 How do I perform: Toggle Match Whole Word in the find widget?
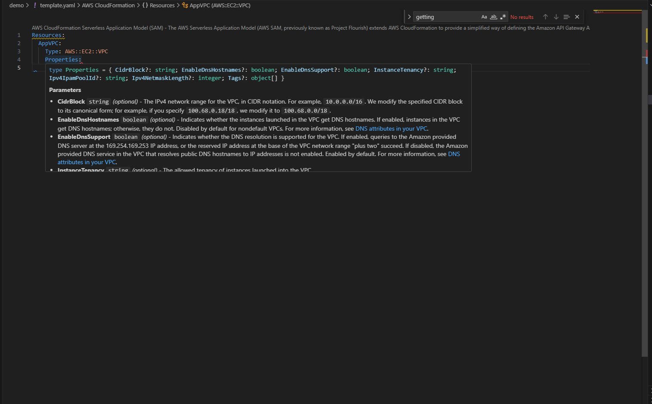(x=493, y=16)
